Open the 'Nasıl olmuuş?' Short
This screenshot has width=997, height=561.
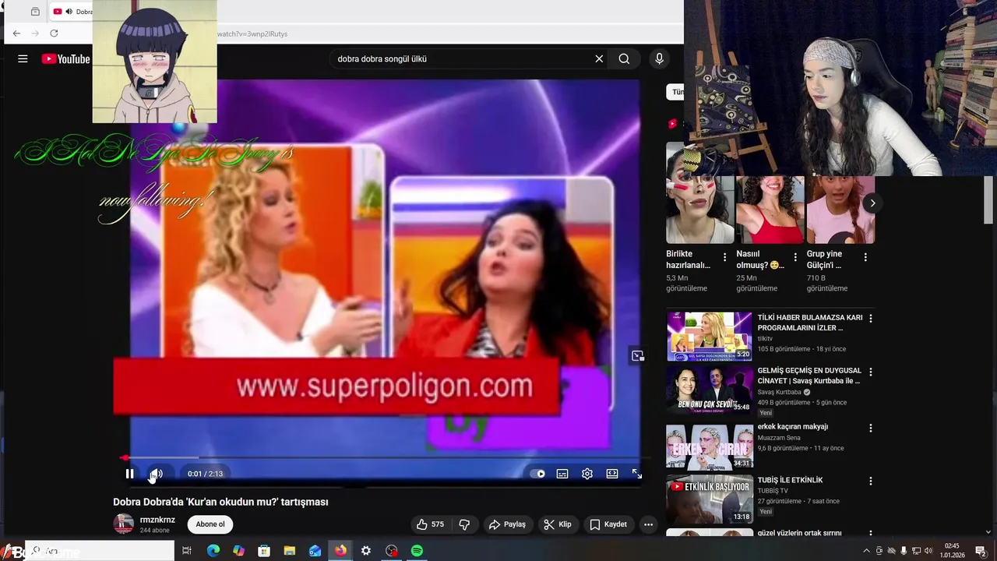[770, 210]
